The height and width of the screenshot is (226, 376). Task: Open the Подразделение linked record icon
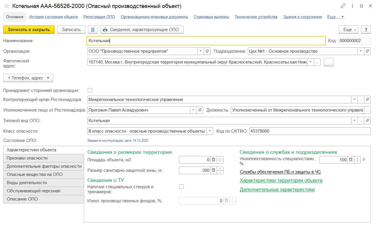point(367,51)
